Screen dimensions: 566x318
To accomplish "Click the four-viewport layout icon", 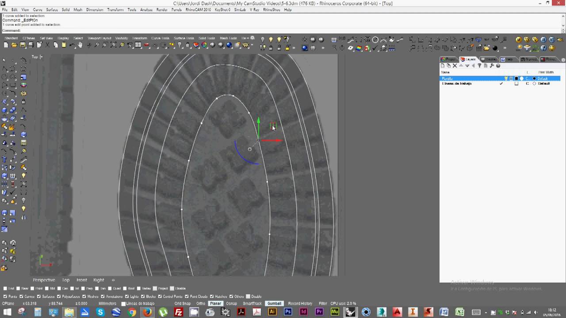I will tap(138, 45).
